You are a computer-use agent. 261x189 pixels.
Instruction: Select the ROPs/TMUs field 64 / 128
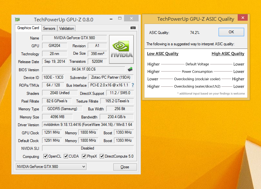point(53,85)
